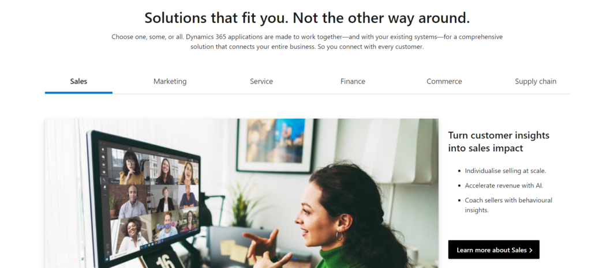
Task: Switch to the Marketing tab
Action: click(170, 81)
